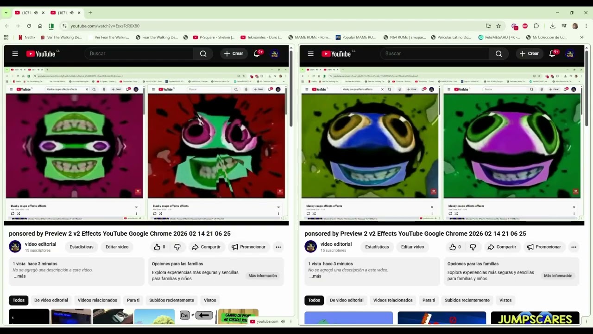Click Estadísticas button in left pane
Image resolution: width=593 pixels, height=334 pixels.
(82, 247)
